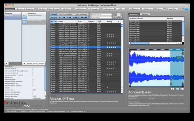Filter by Totally incomplete instruments

coord(81,14)
